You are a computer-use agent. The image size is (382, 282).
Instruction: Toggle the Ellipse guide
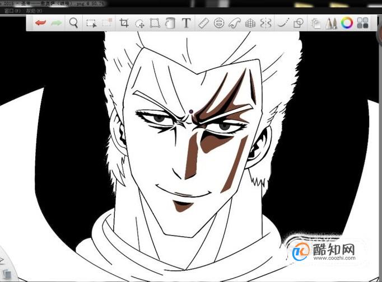click(219, 23)
